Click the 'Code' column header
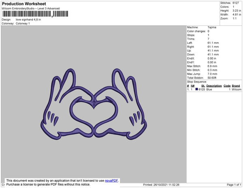Viewport: 243px width, 188px height. [227, 86]
